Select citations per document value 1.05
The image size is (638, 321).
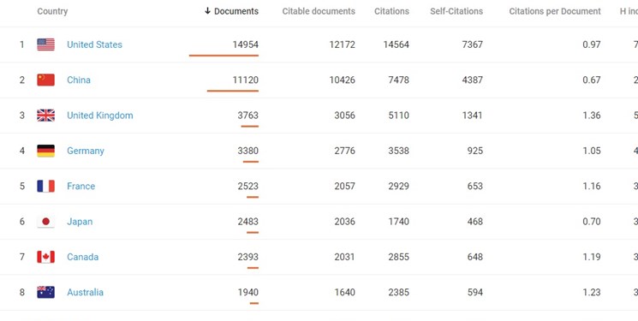coord(592,151)
